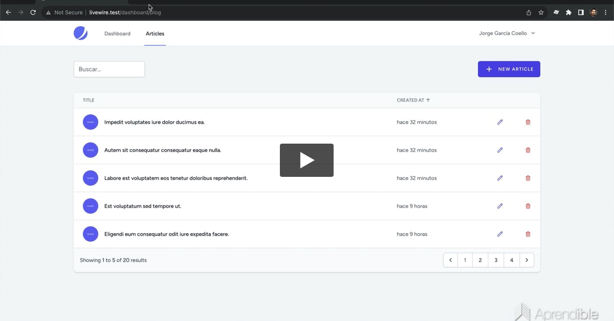Open the Chrome profile avatar

click(594, 12)
